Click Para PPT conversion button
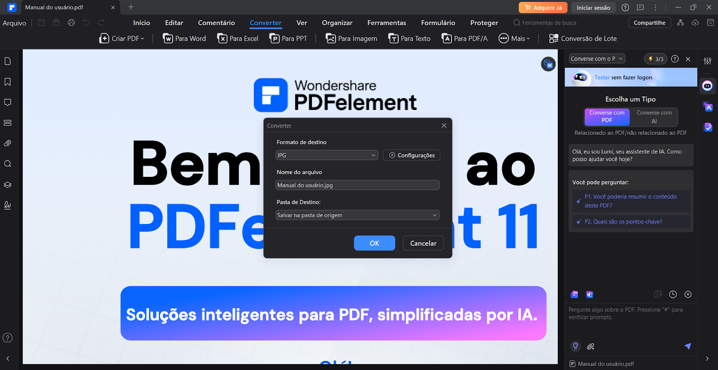The image size is (718, 370). tap(288, 39)
